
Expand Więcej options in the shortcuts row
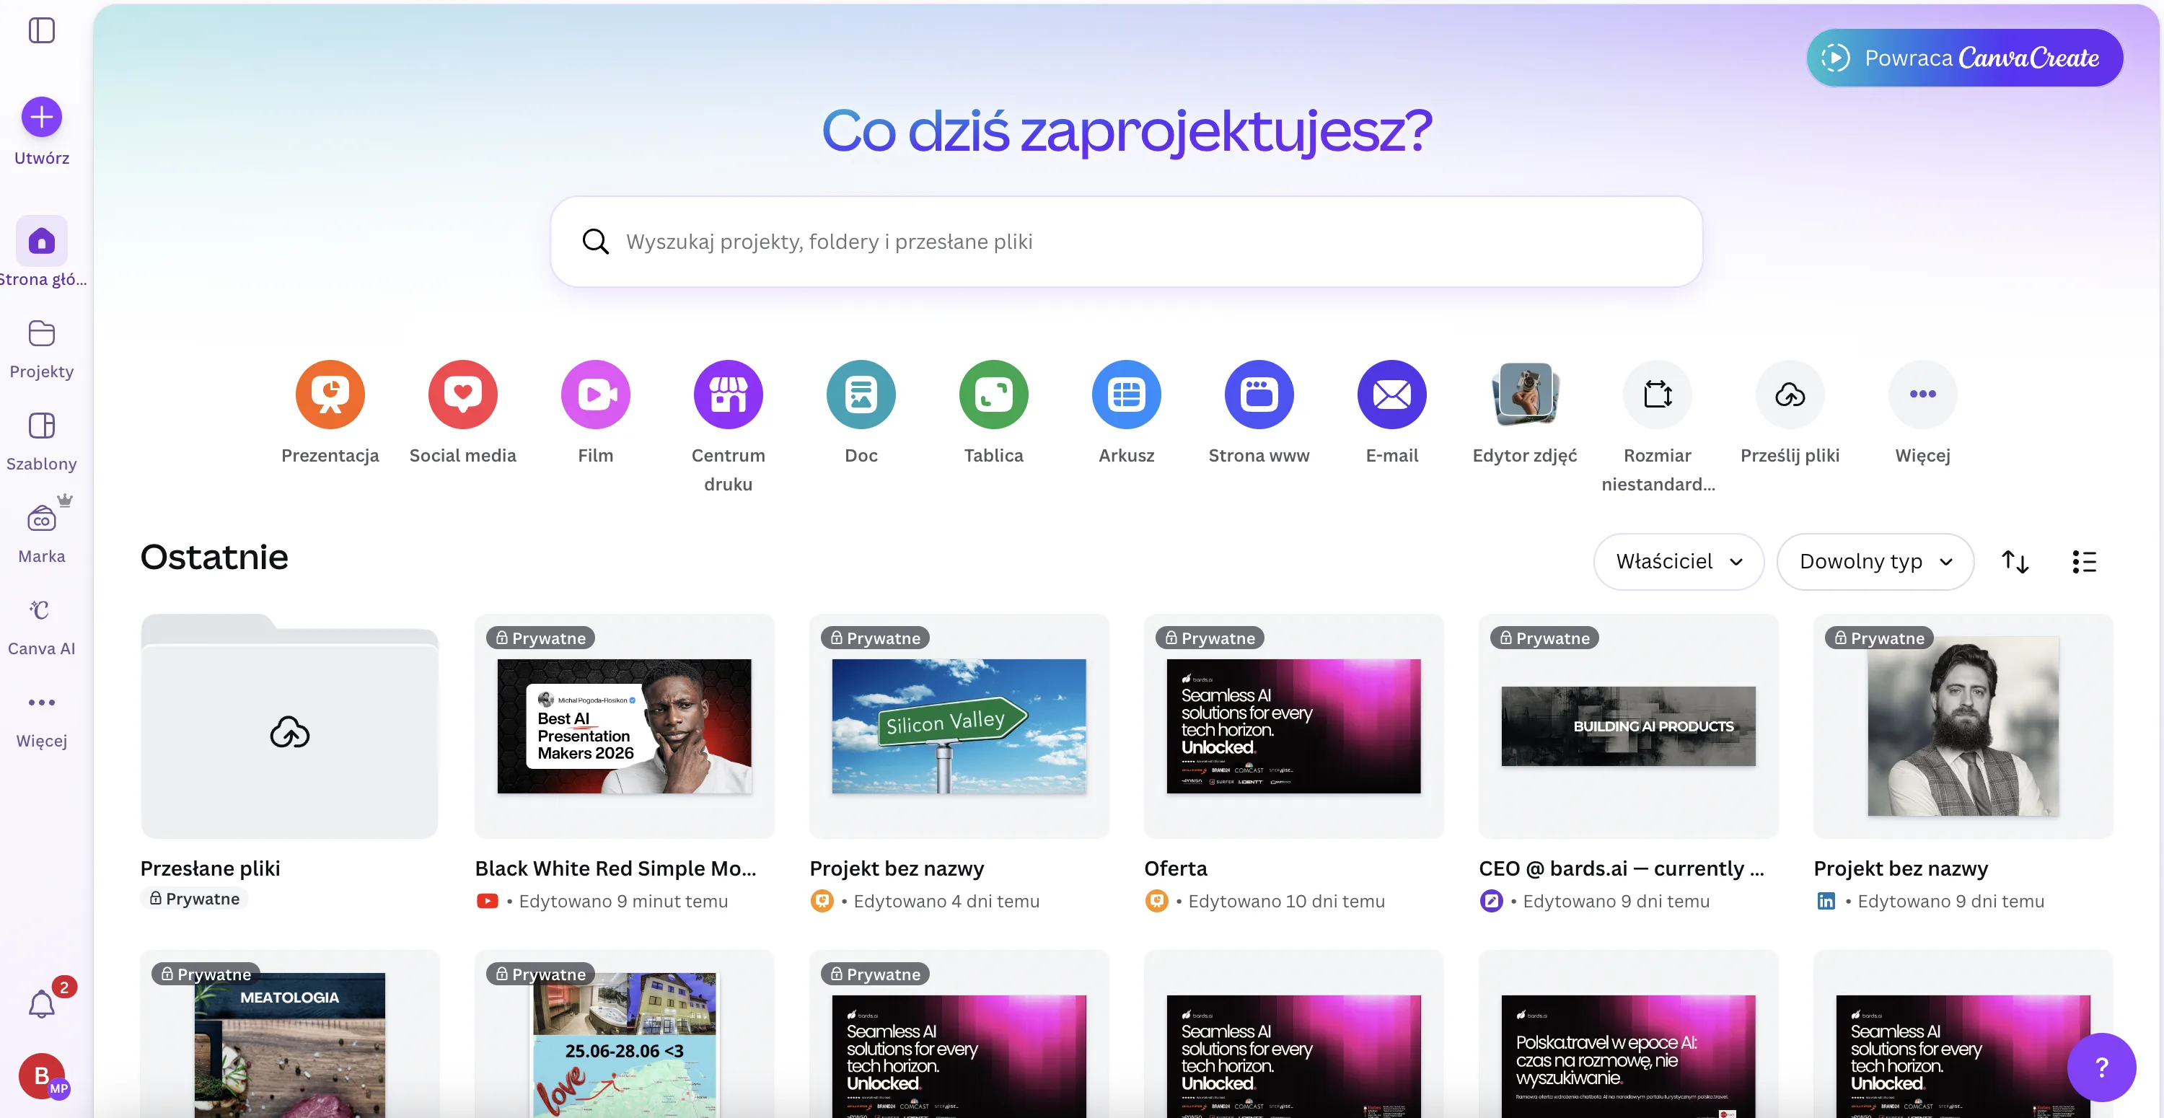coord(1923,395)
